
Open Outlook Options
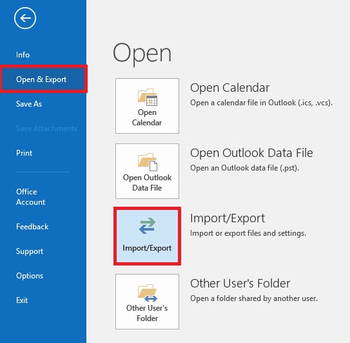(x=30, y=276)
